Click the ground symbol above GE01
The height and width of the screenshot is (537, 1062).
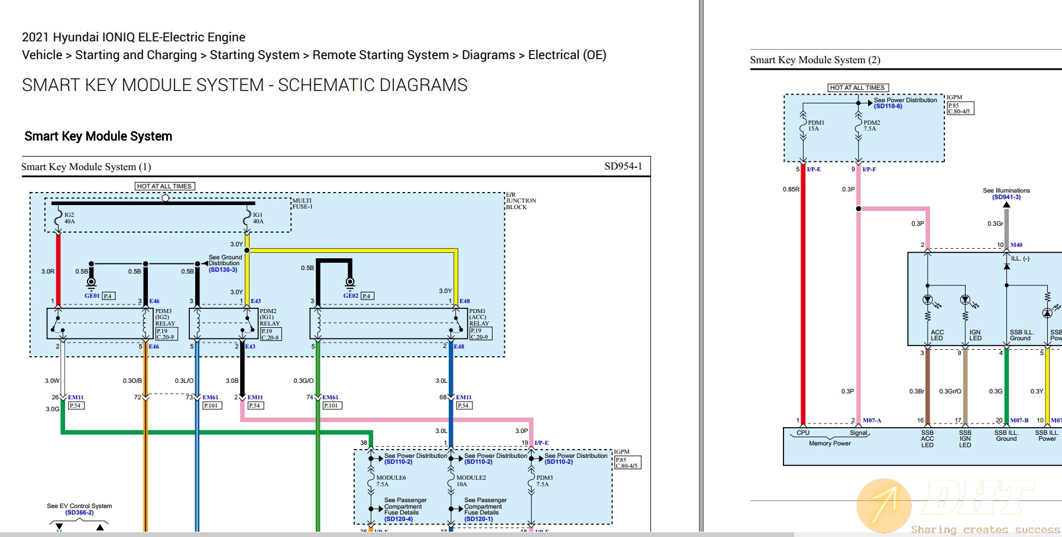click(91, 283)
